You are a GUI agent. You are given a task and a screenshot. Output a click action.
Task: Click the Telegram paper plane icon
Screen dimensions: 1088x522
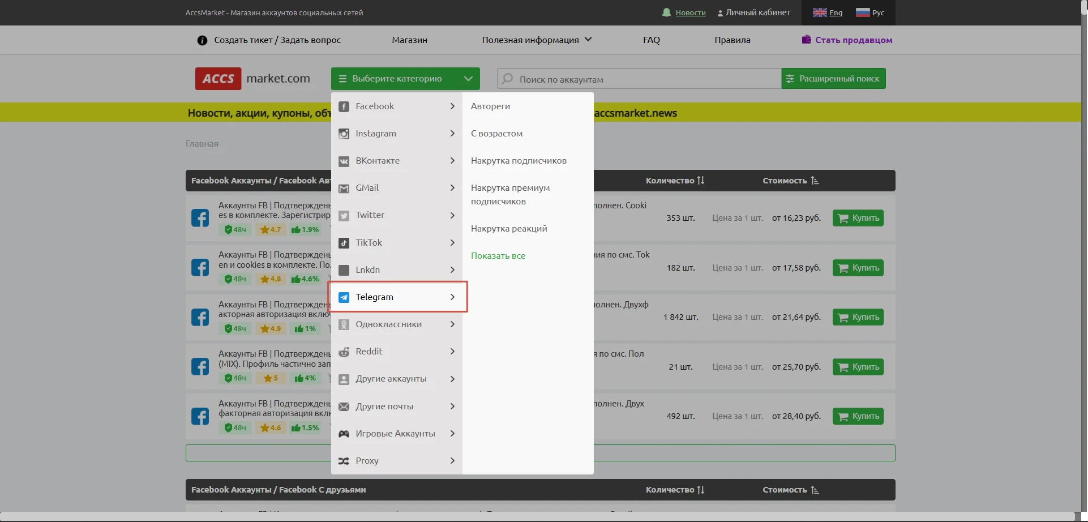click(x=344, y=297)
